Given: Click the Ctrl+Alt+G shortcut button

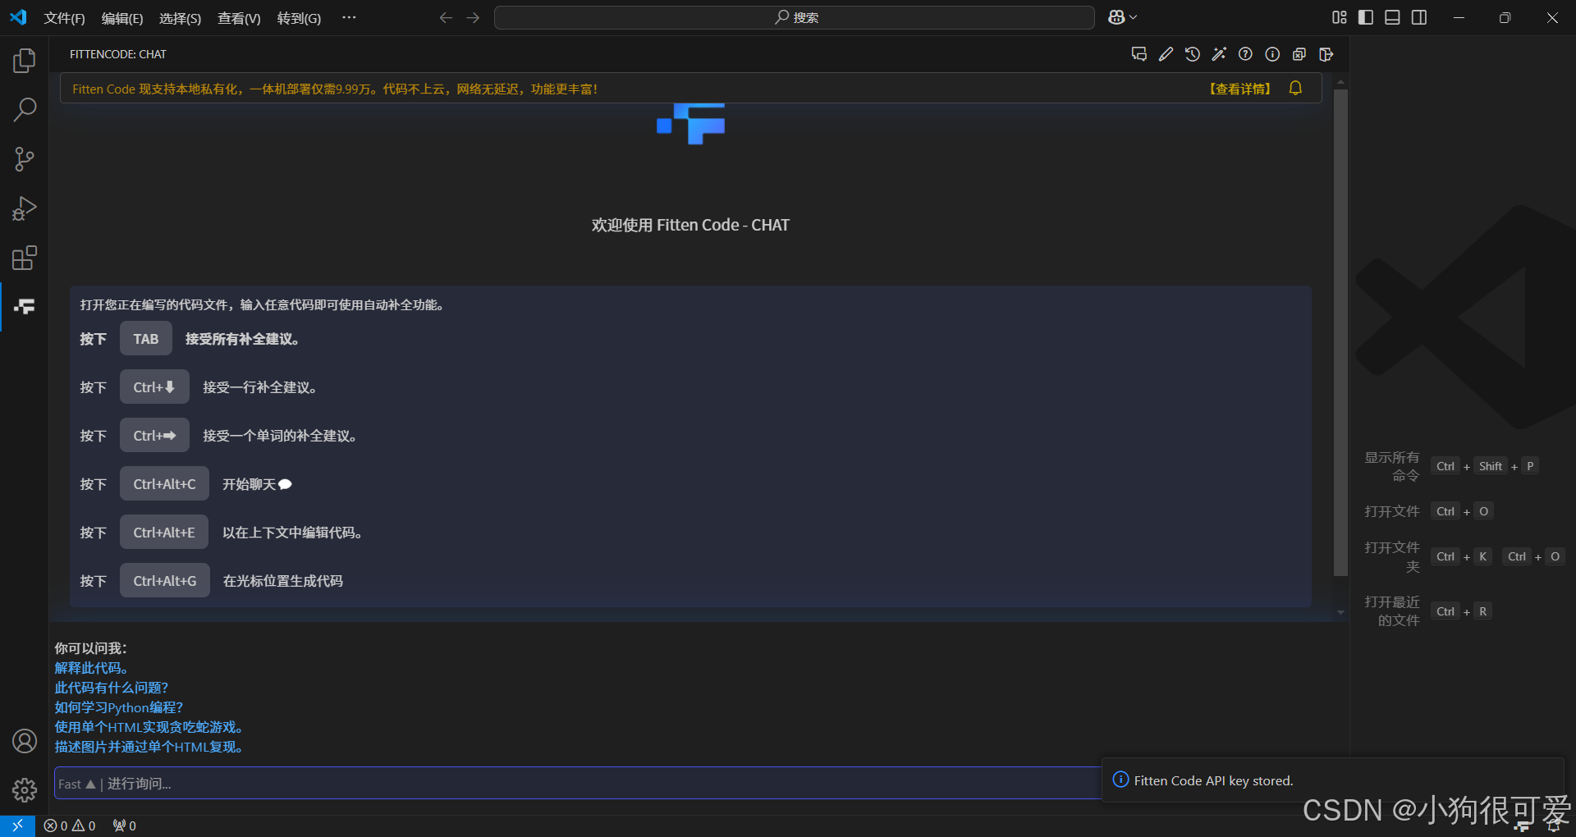Looking at the screenshot, I should click(x=165, y=581).
